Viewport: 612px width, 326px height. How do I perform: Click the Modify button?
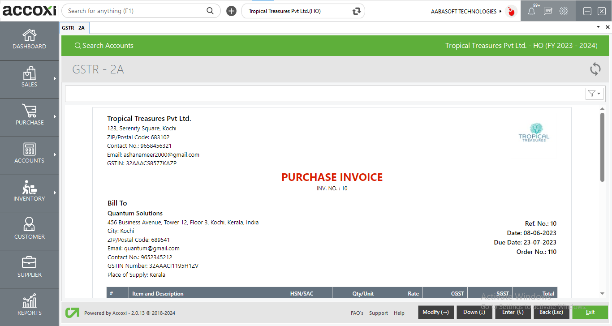pyautogui.click(x=435, y=312)
